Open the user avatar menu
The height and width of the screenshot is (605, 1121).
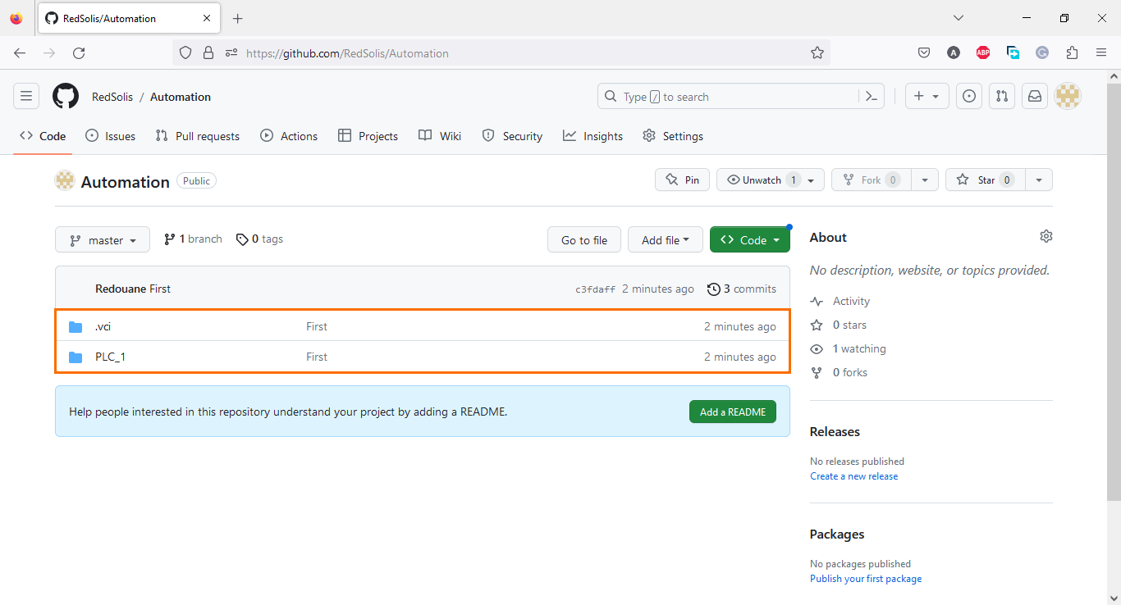pyautogui.click(x=1068, y=96)
